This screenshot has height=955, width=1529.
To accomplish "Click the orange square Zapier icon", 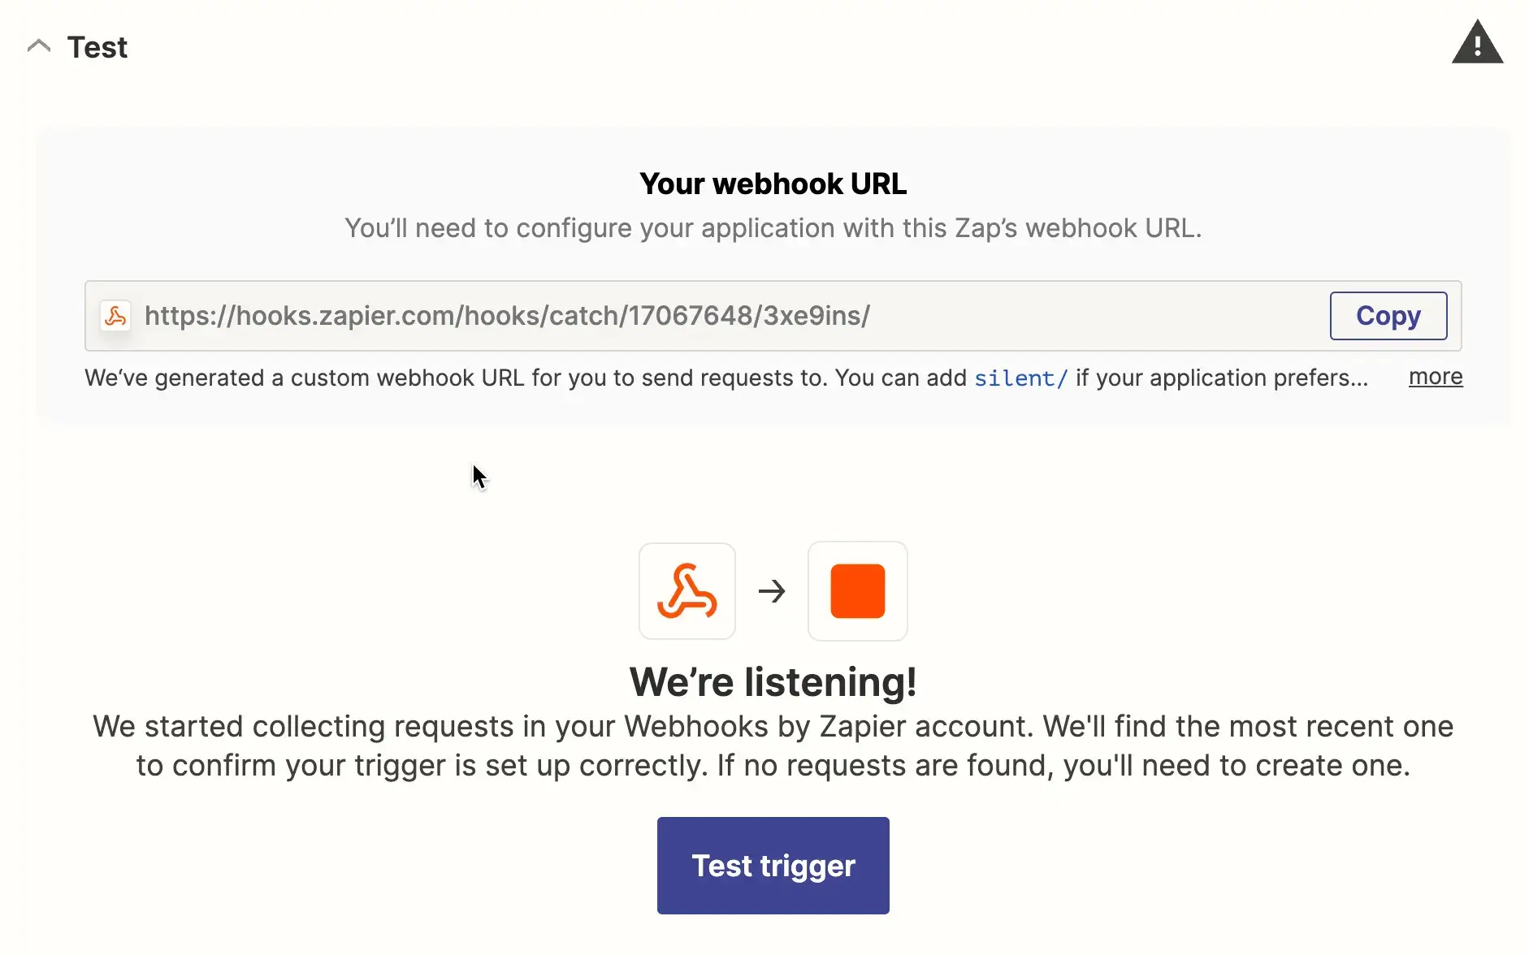I will pyautogui.click(x=857, y=591).
